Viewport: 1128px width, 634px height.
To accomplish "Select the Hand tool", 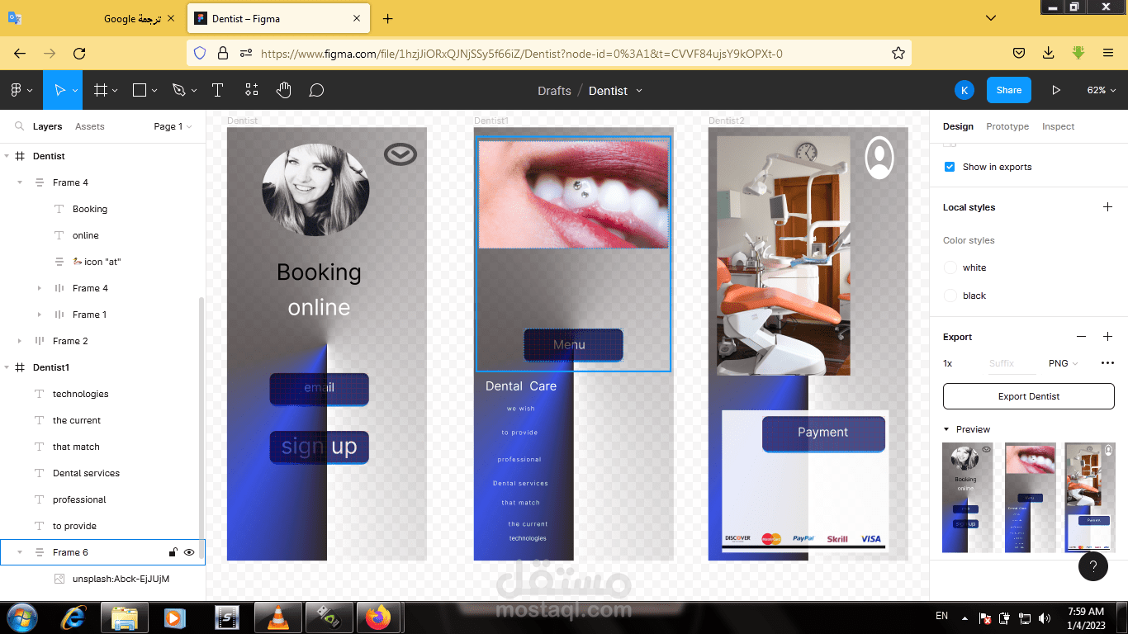I will coord(284,90).
